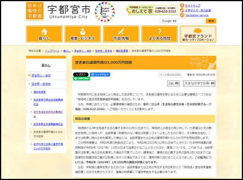Go to 補助制度等 in breadcrumb
The image size is (243, 180).
coord(122,51)
